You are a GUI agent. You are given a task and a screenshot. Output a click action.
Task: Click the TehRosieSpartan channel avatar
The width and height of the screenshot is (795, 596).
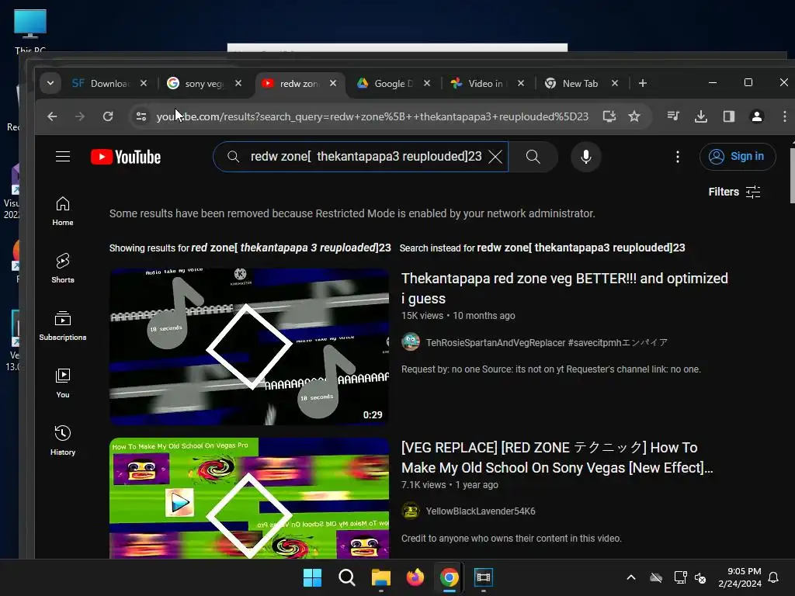click(411, 342)
